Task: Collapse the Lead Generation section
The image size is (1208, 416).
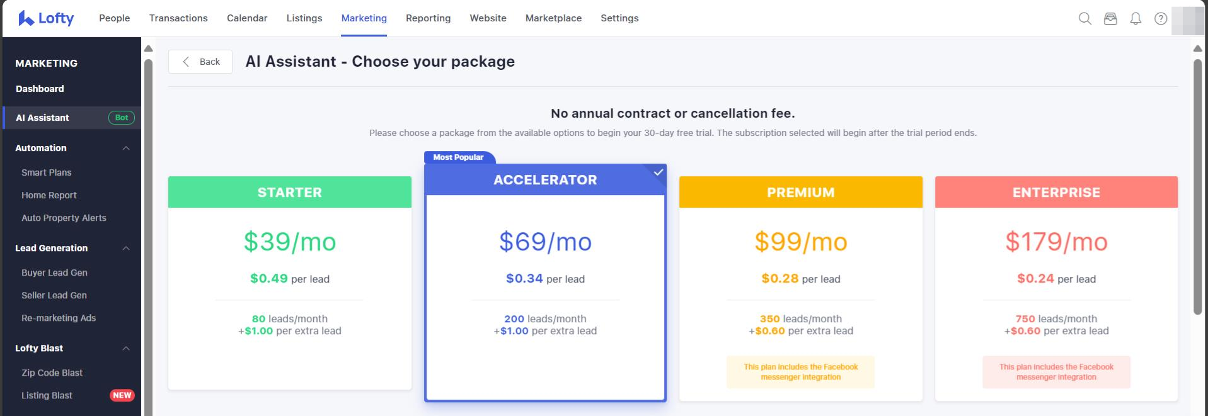Action: point(126,248)
